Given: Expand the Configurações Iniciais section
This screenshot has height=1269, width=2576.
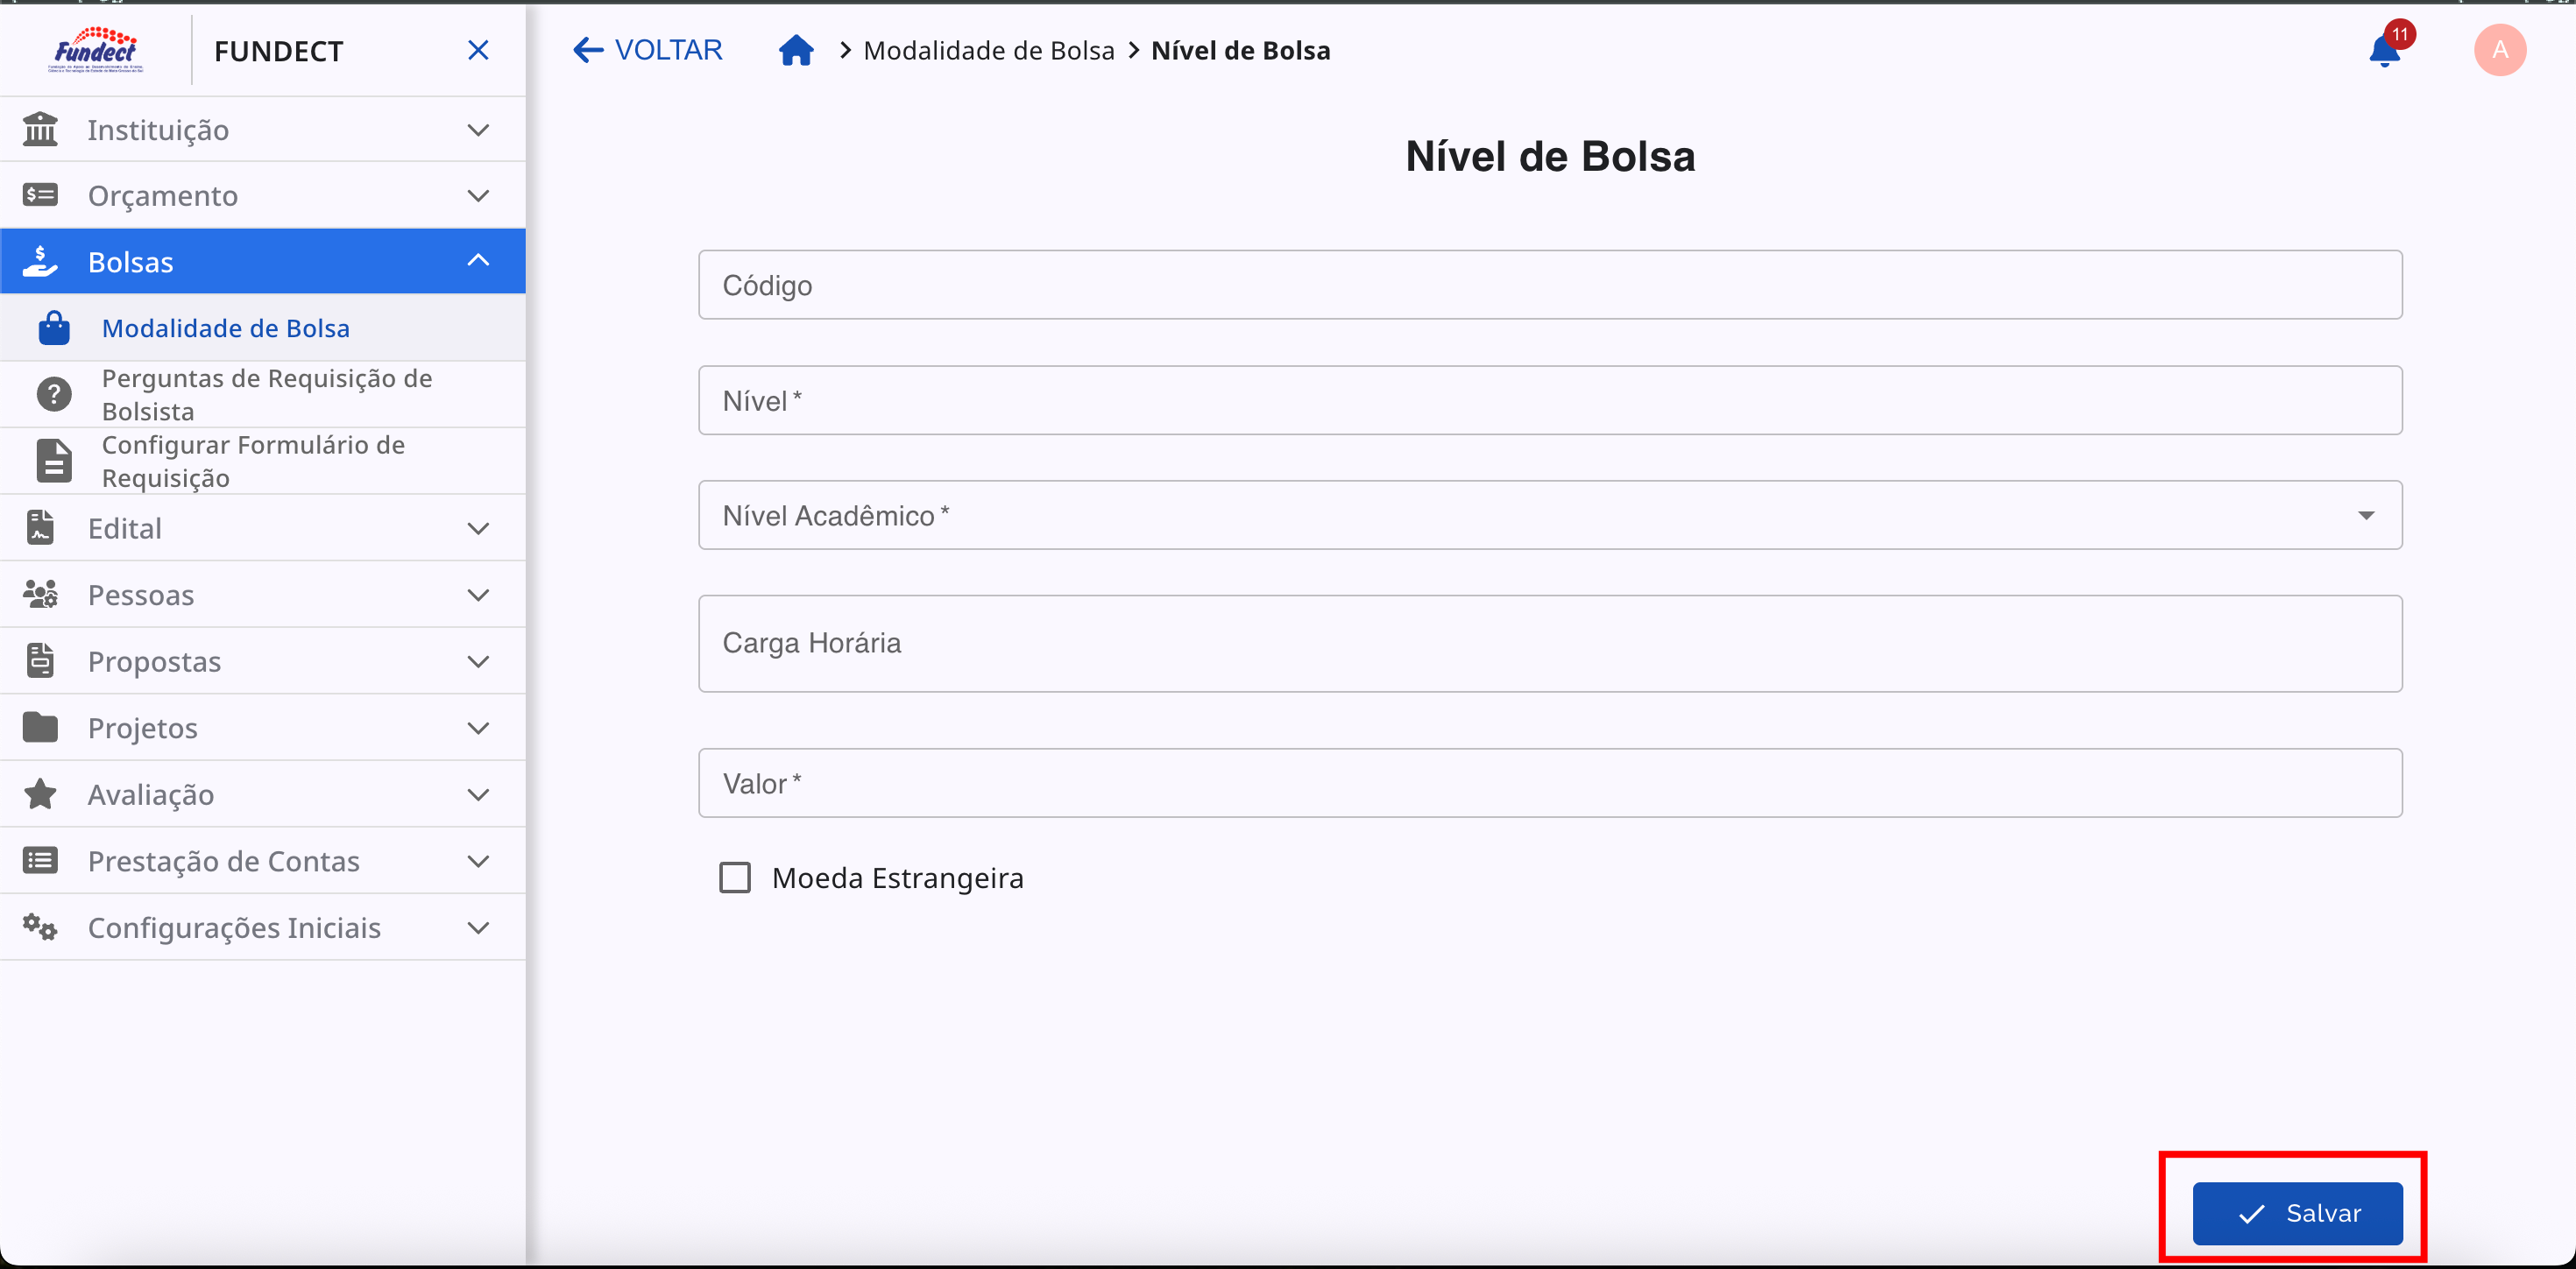Looking at the screenshot, I should tap(478, 927).
